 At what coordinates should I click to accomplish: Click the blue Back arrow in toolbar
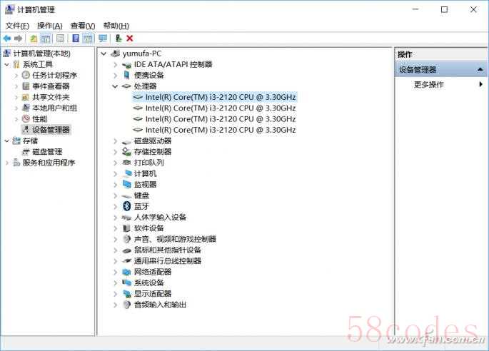click(x=7, y=39)
